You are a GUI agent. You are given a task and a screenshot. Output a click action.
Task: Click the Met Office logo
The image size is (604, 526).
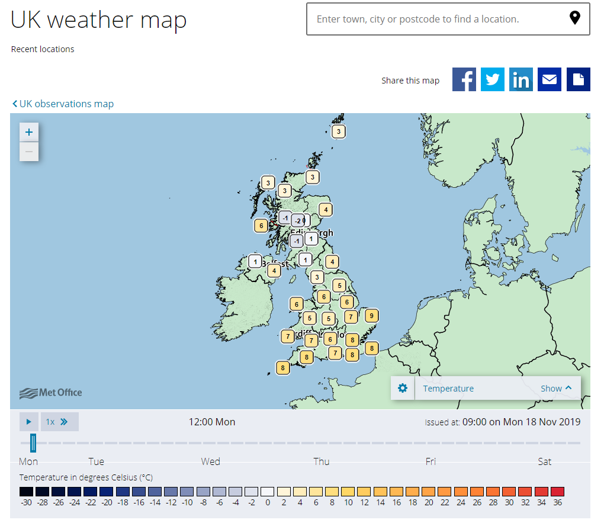pos(51,393)
